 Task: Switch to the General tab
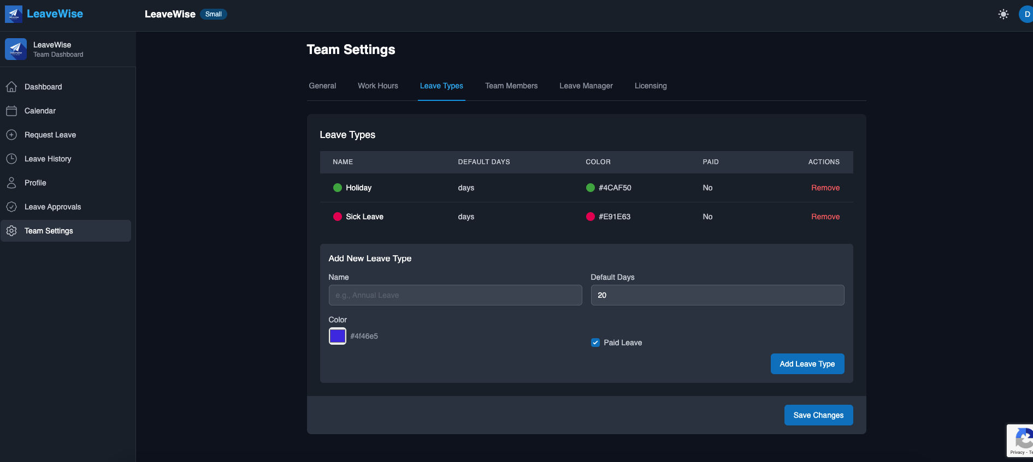coord(322,86)
